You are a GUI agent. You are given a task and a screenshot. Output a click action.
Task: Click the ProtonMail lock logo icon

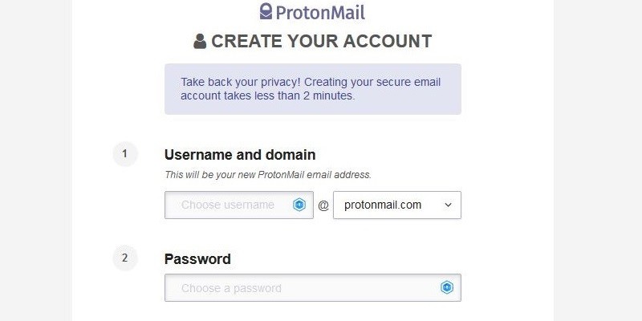pos(266,11)
